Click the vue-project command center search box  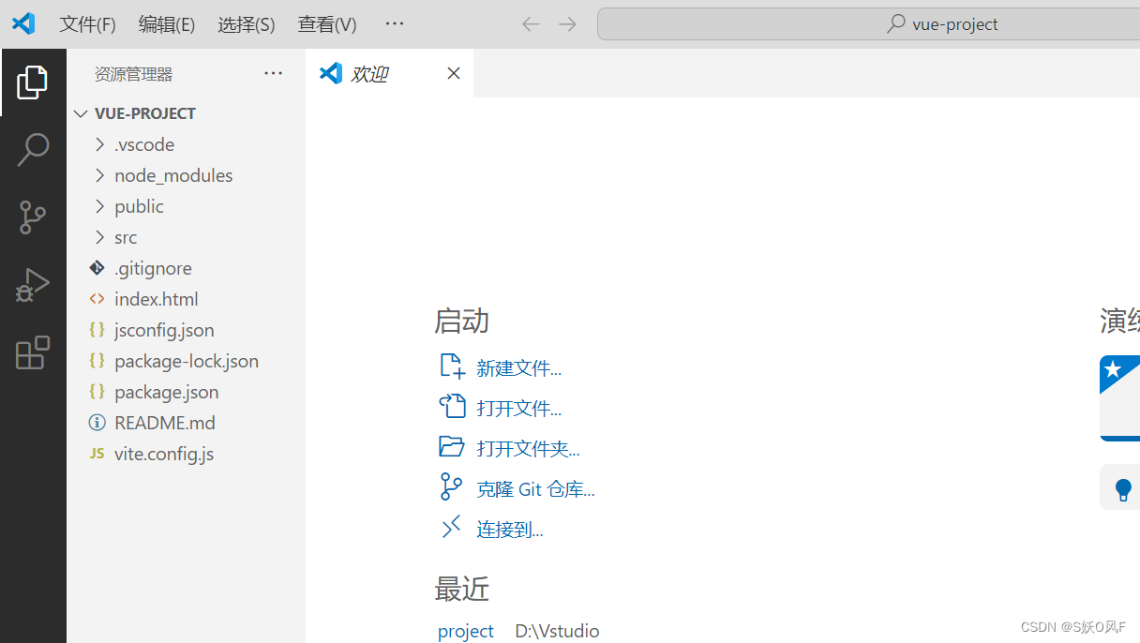pos(868,24)
